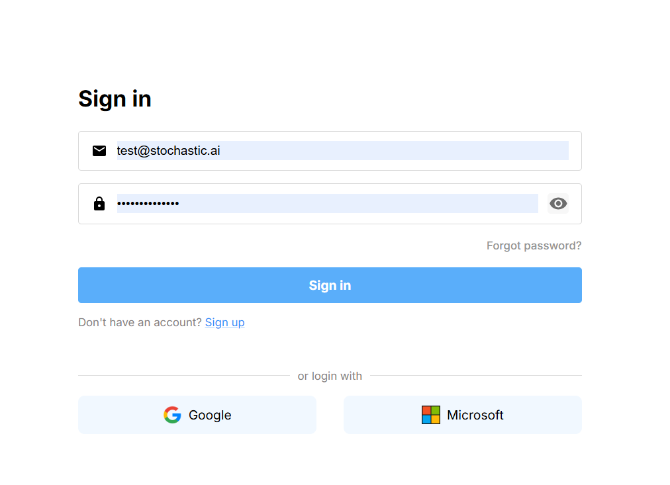Click the large Sign in heading
This screenshot has height=485, width=670.
pos(115,99)
